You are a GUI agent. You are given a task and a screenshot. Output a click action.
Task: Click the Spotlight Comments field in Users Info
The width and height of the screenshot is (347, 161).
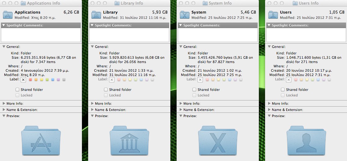[306, 35]
